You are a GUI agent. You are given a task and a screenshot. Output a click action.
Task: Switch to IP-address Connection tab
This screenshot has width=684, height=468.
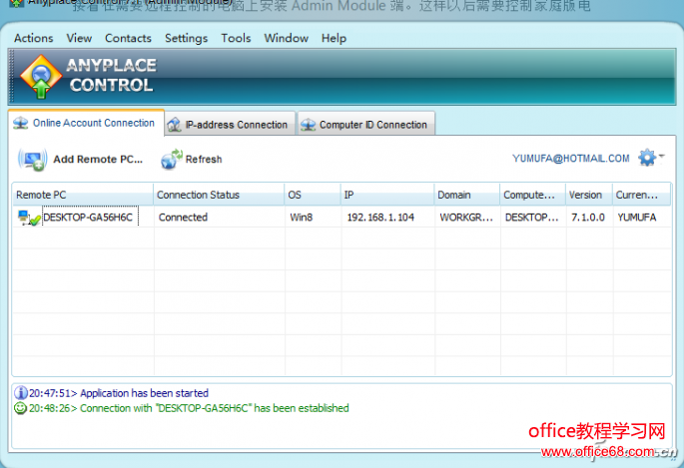point(230,124)
